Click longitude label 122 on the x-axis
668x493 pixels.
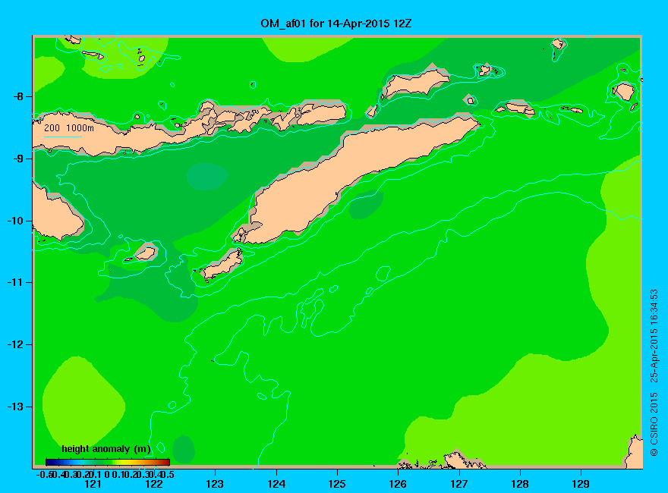click(x=154, y=484)
